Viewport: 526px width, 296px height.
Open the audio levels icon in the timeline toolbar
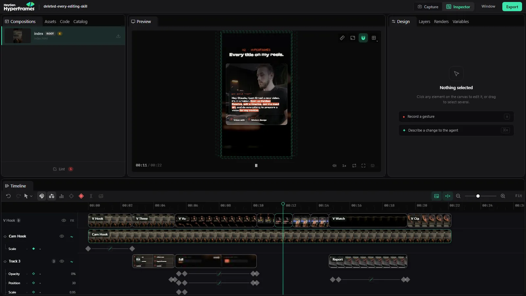(61, 196)
